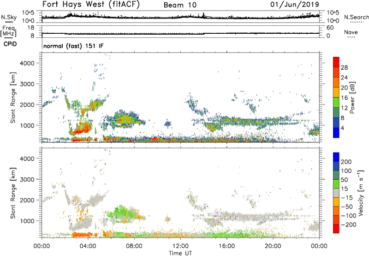Click the '12:00' time axis tick label
Image resolution: width=369 pixels, height=256 pixels.
click(x=180, y=246)
